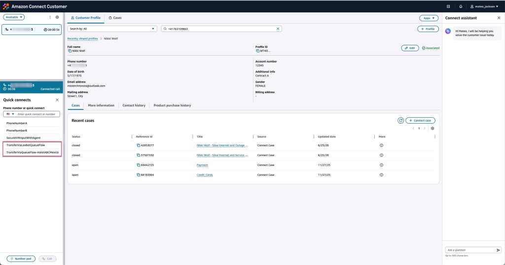Click the Ask a question field
The width and height of the screenshot is (505, 265).
[470, 250]
